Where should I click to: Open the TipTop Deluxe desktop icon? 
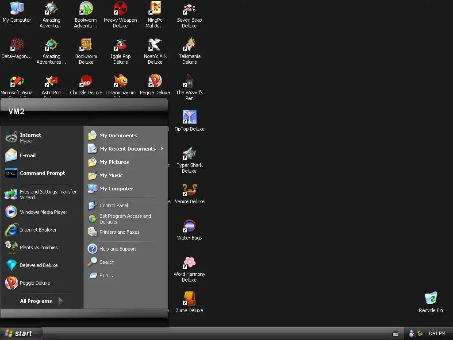tap(189, 121)
